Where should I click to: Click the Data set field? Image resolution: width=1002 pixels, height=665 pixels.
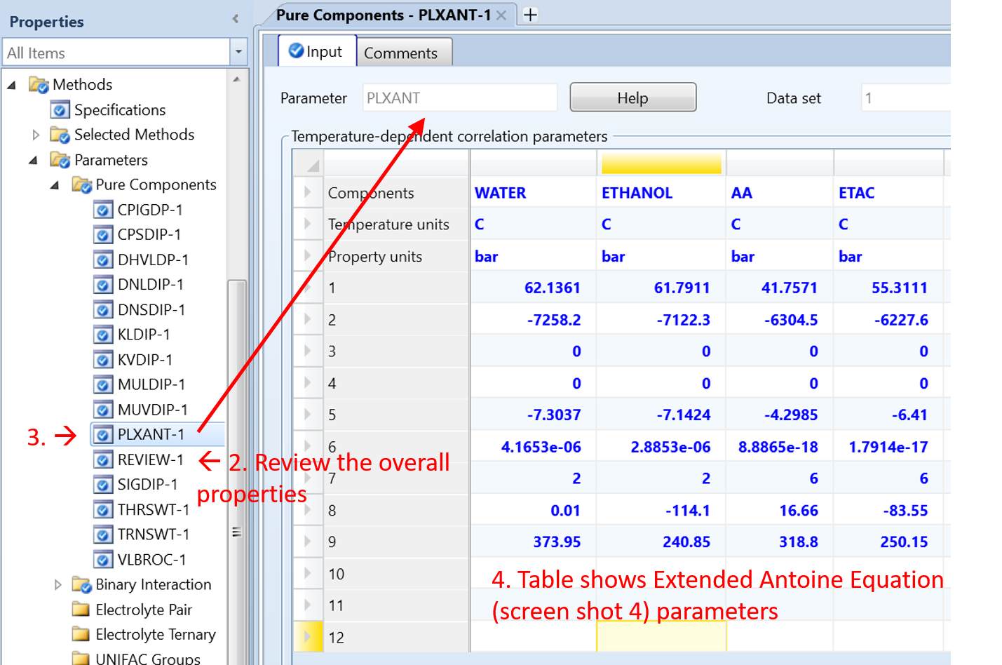click(905, 98)
